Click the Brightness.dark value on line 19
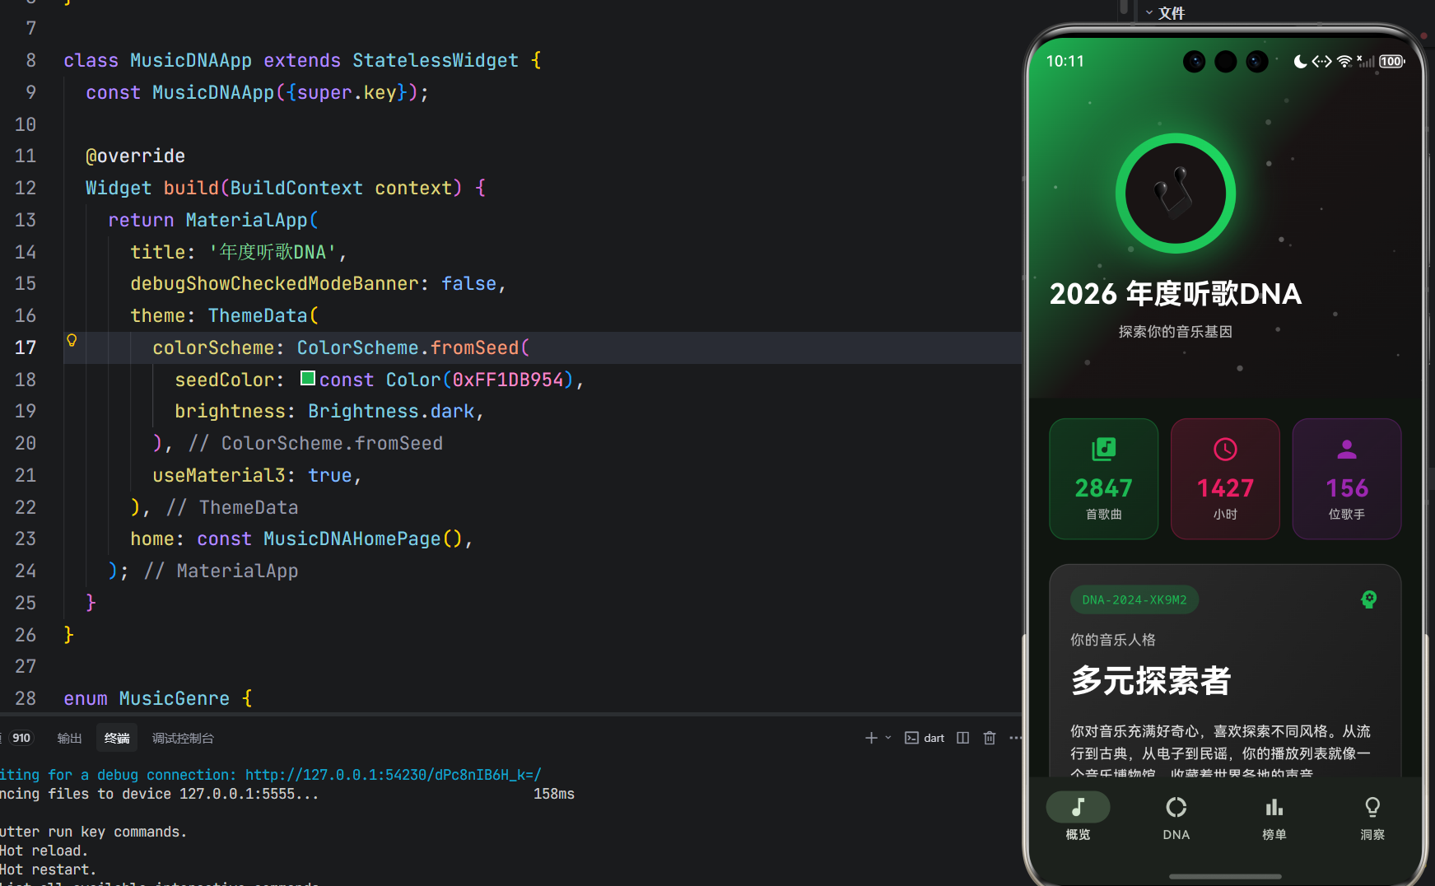1435x886 pixels. click(x=391, y=411)
